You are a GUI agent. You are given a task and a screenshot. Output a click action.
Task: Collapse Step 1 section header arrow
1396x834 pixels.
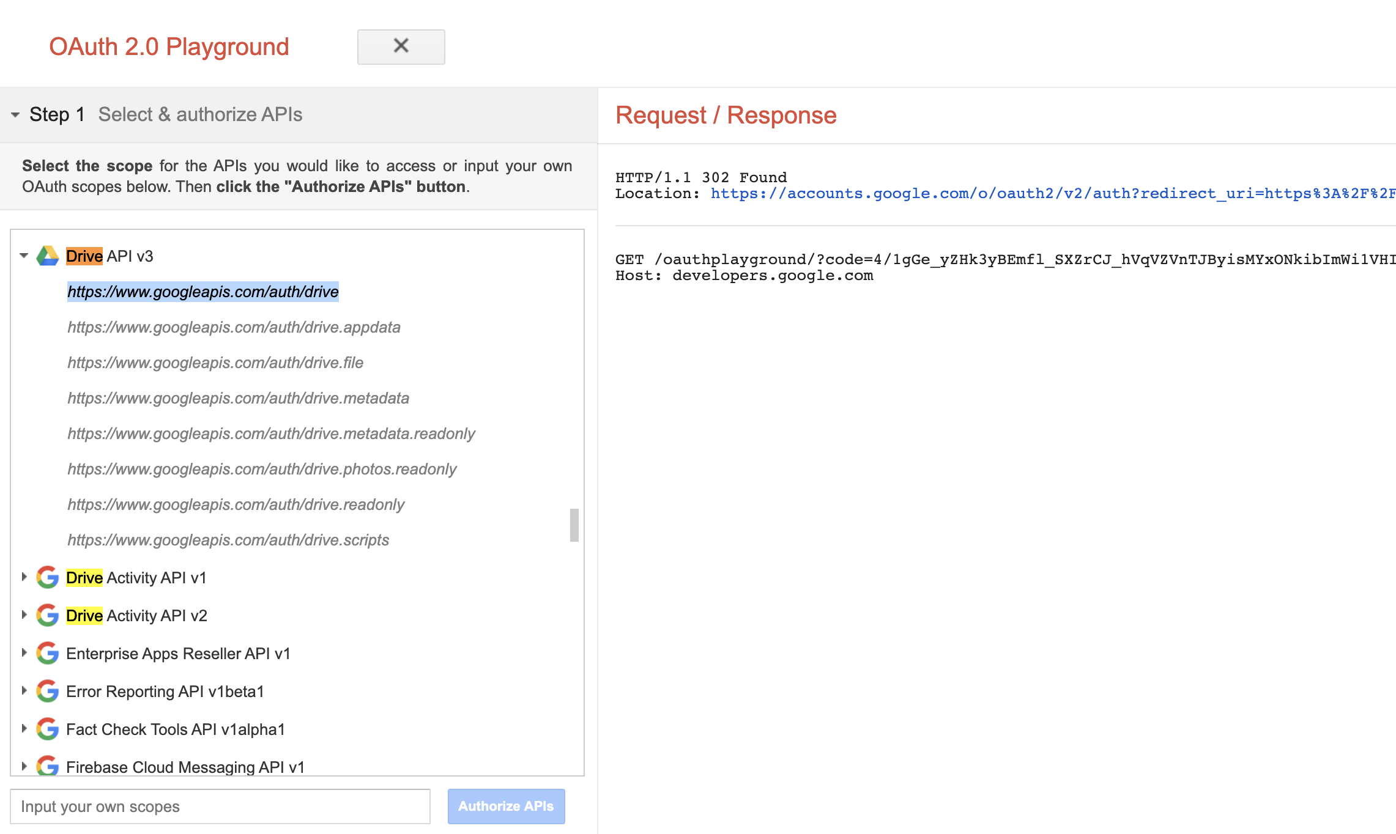tap(15, 114)
